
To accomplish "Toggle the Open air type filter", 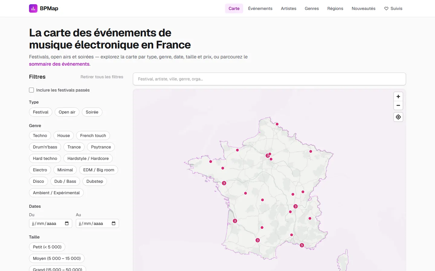I will tap(67, 112).
